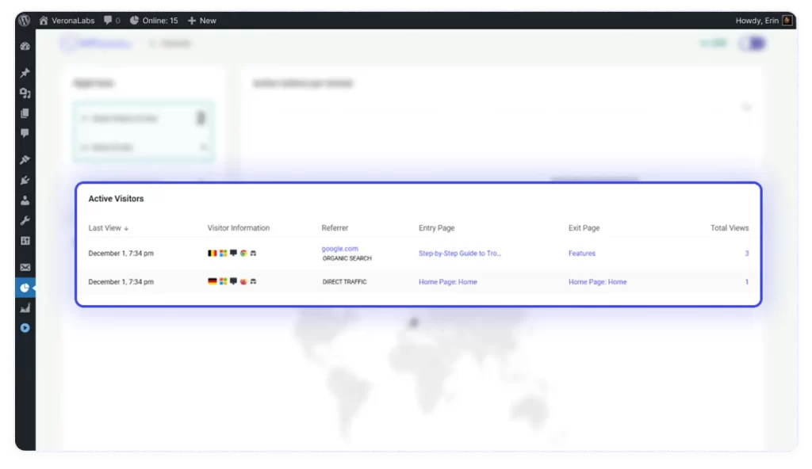This screenshot has width=812, height=469.
Task: Open Dashboard from the sidebar
Action: coord(25,47)
